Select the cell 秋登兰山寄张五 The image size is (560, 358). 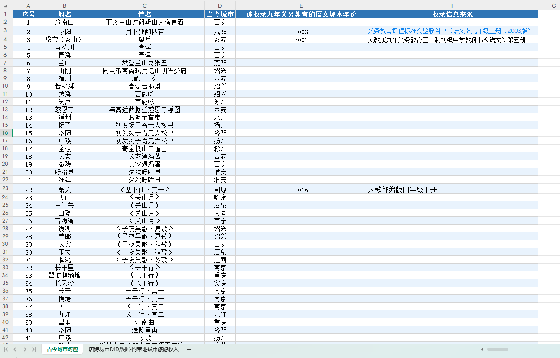click(x=145, y=63)
